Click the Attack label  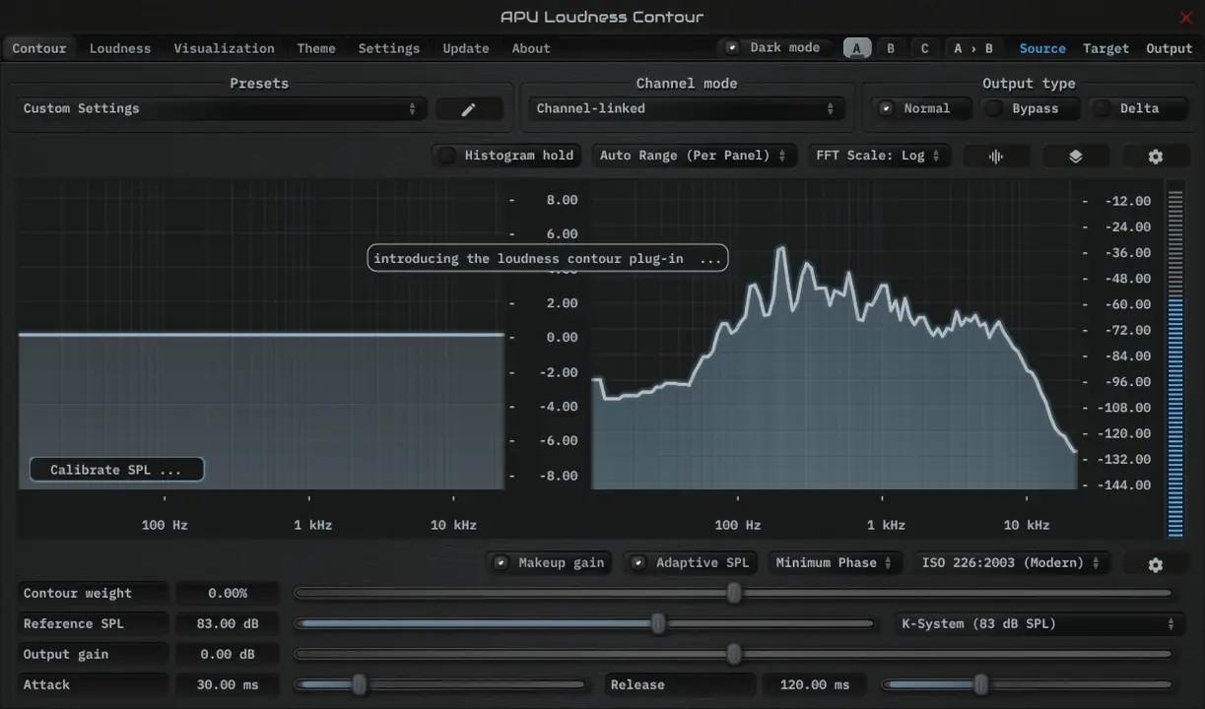coord(94,685)
